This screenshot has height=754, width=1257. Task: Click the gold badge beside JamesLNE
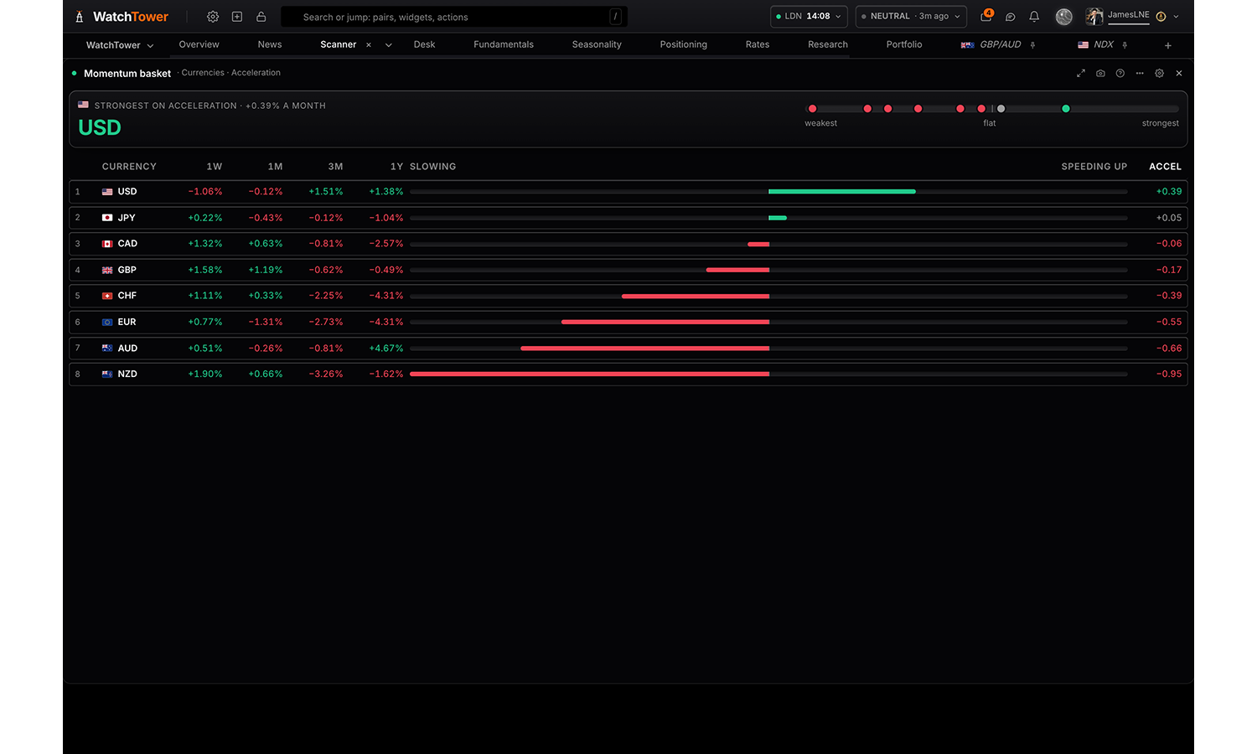tap(1161, 17)
